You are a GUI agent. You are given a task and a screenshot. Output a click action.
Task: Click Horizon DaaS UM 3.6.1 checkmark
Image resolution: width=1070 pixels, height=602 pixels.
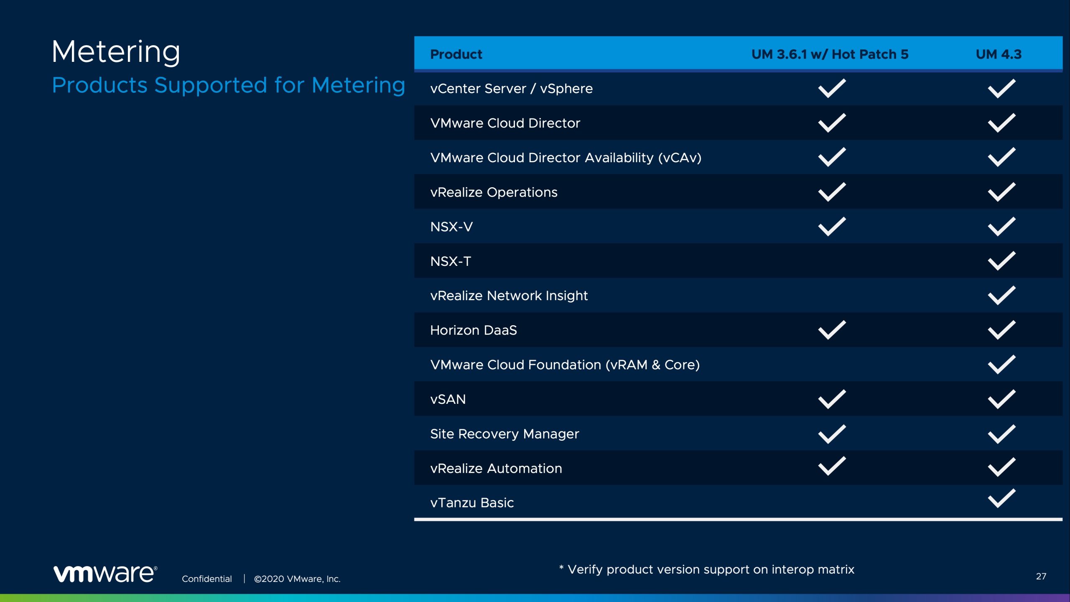[832, 330]
